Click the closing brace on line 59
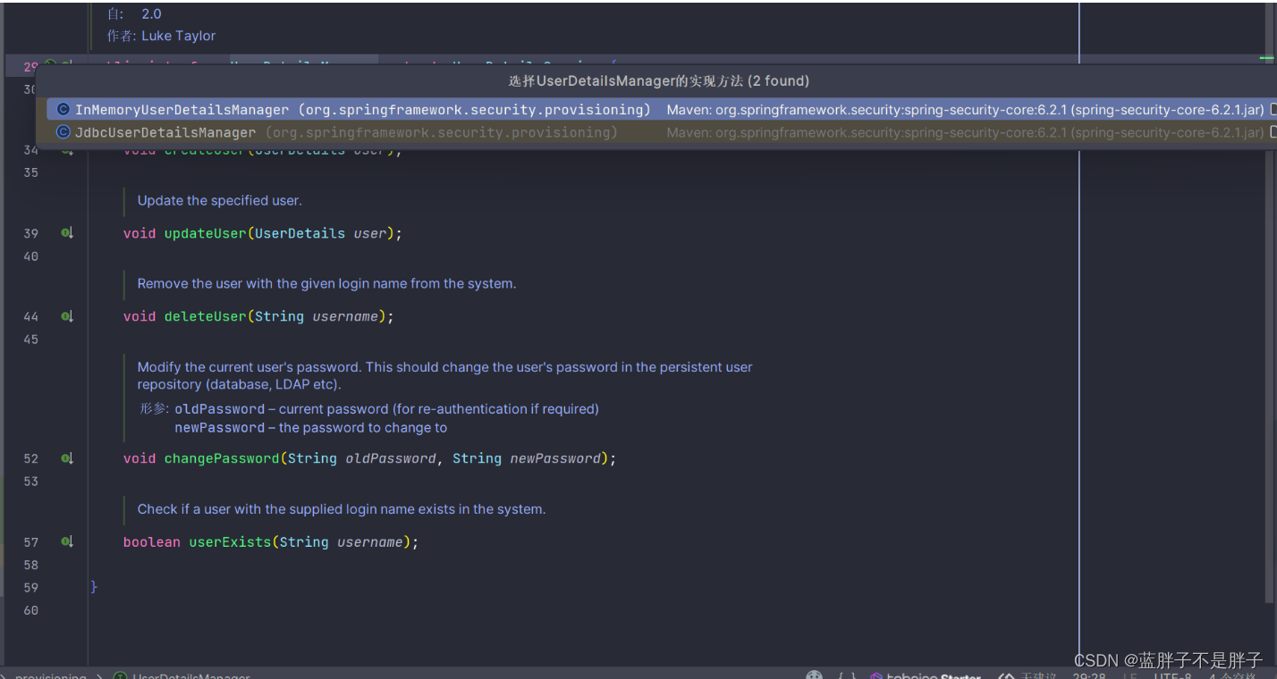Image resolution: width=1277 pixels, height=679 pixels. [x=94, y=587]
